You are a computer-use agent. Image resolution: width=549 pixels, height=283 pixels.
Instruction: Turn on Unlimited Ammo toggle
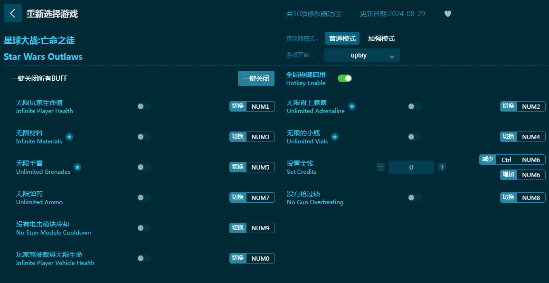(x=143, y=198)
